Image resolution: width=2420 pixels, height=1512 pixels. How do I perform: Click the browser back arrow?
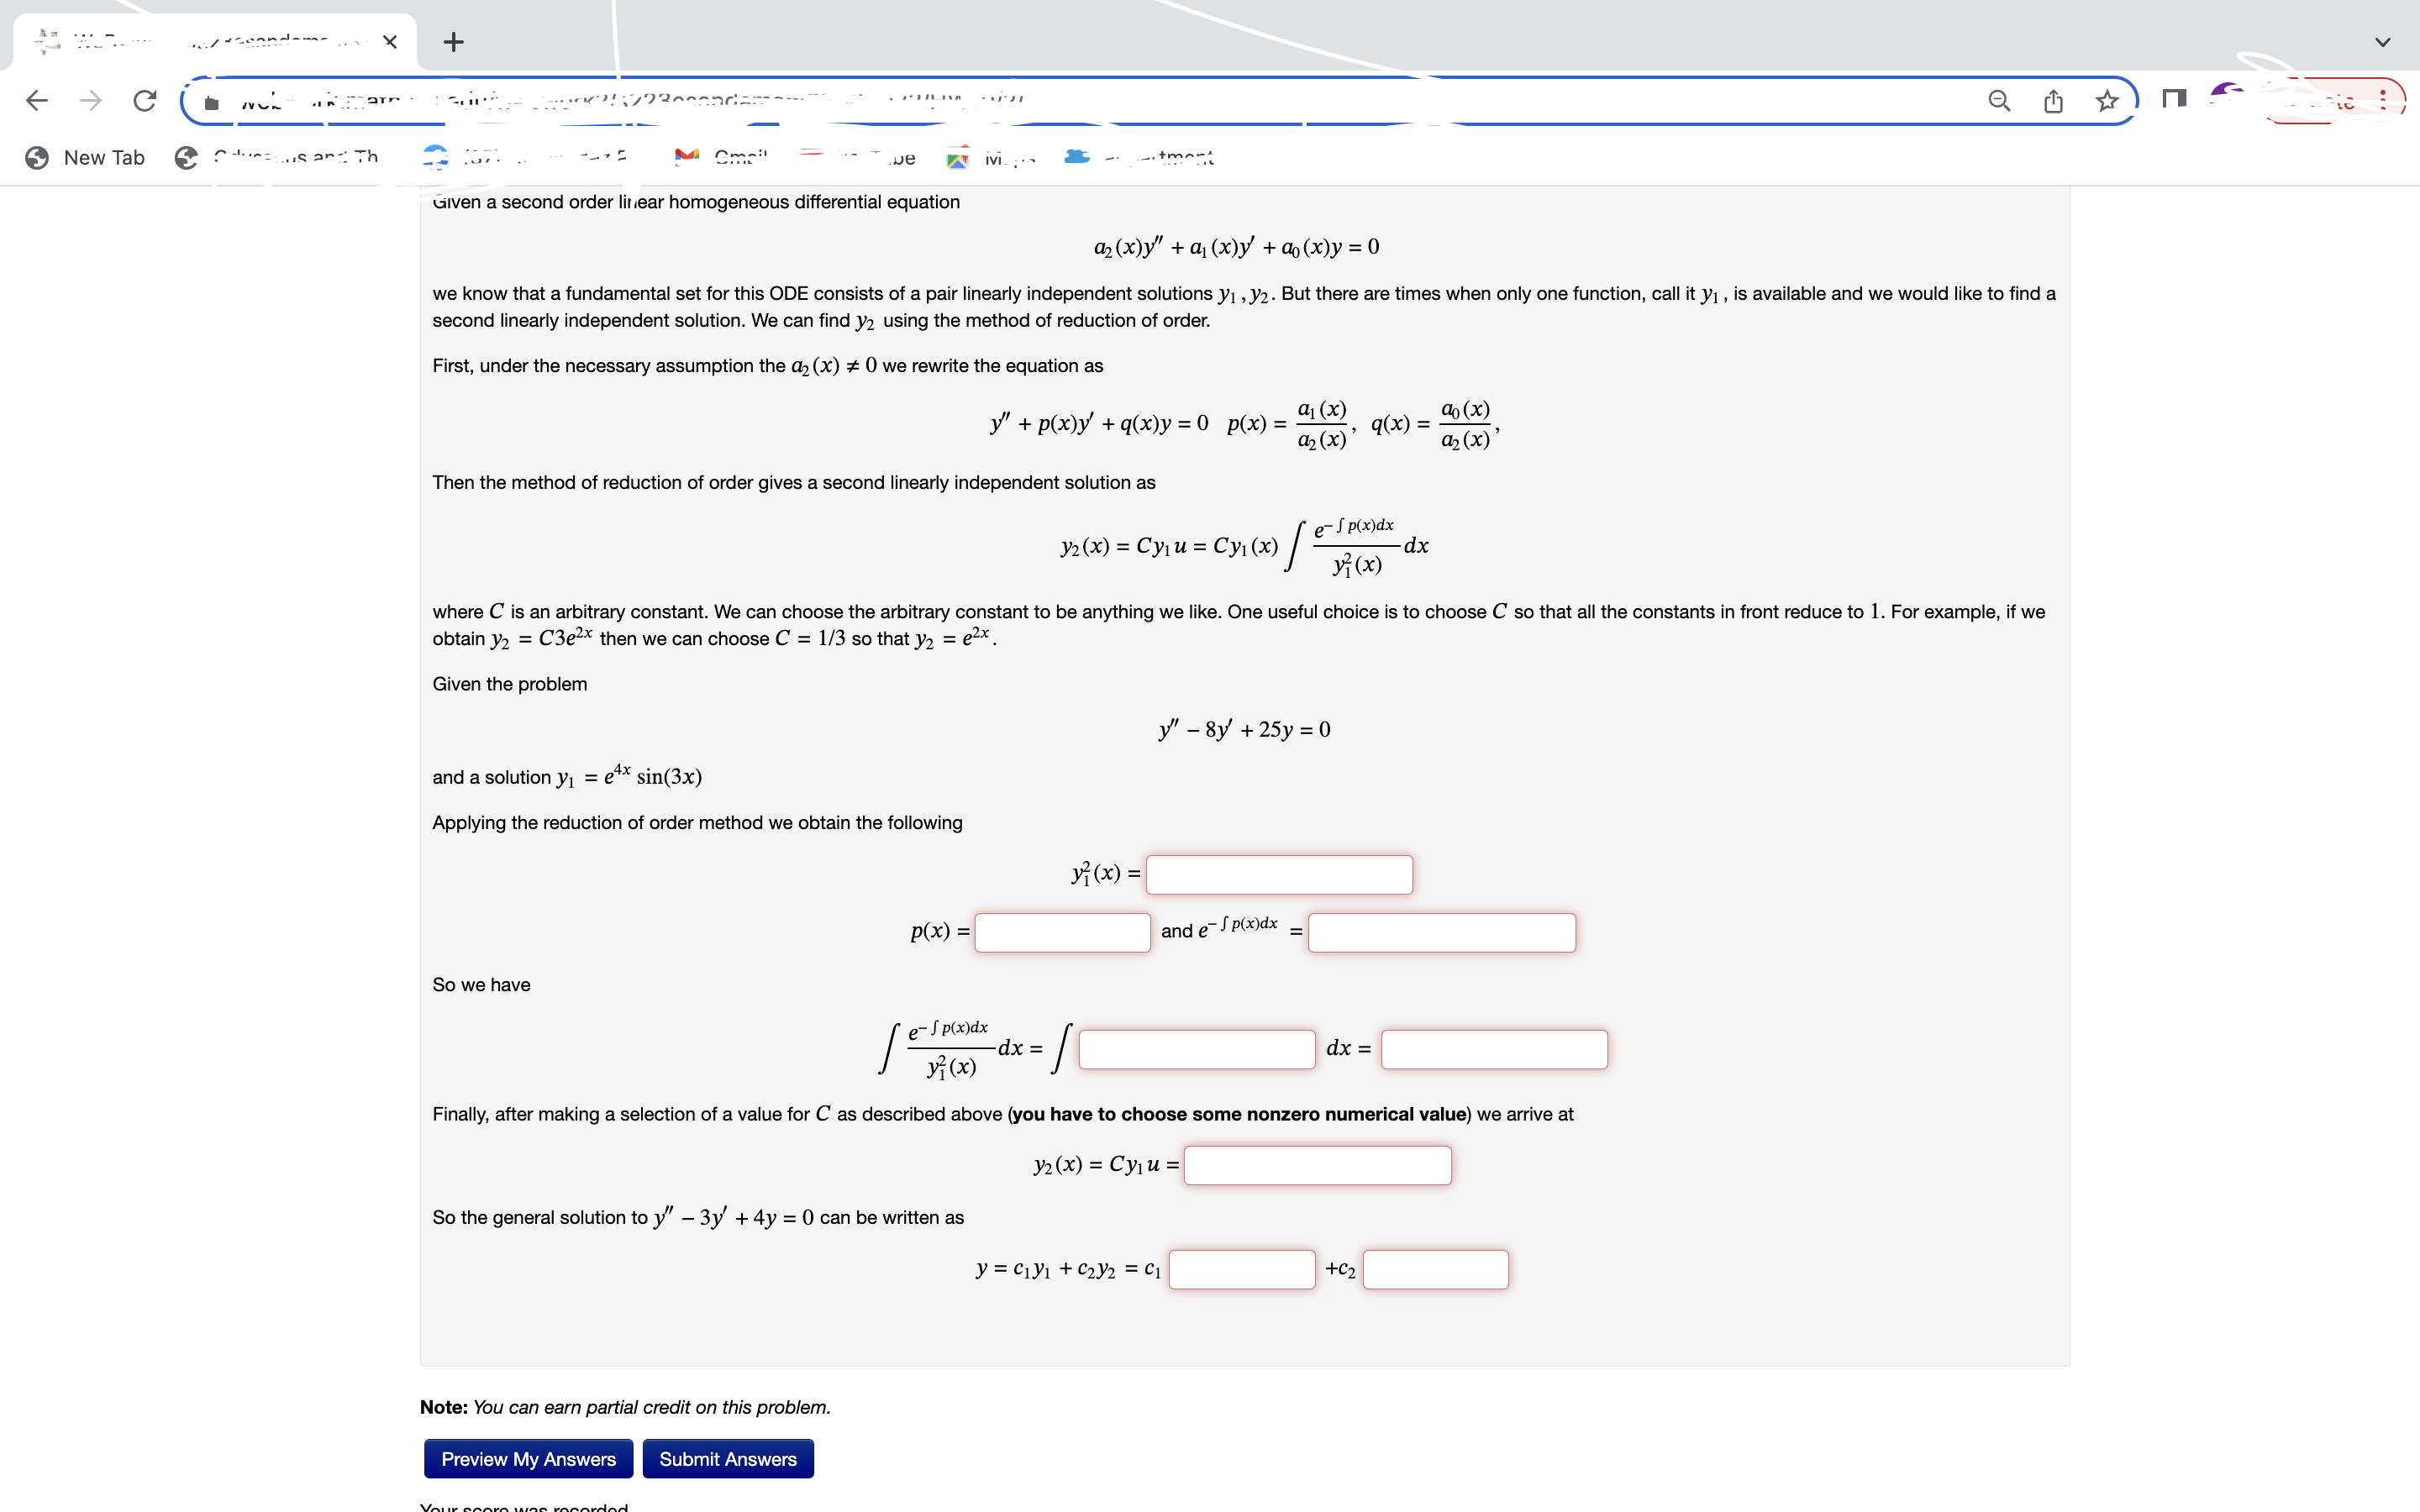[36, 99]
